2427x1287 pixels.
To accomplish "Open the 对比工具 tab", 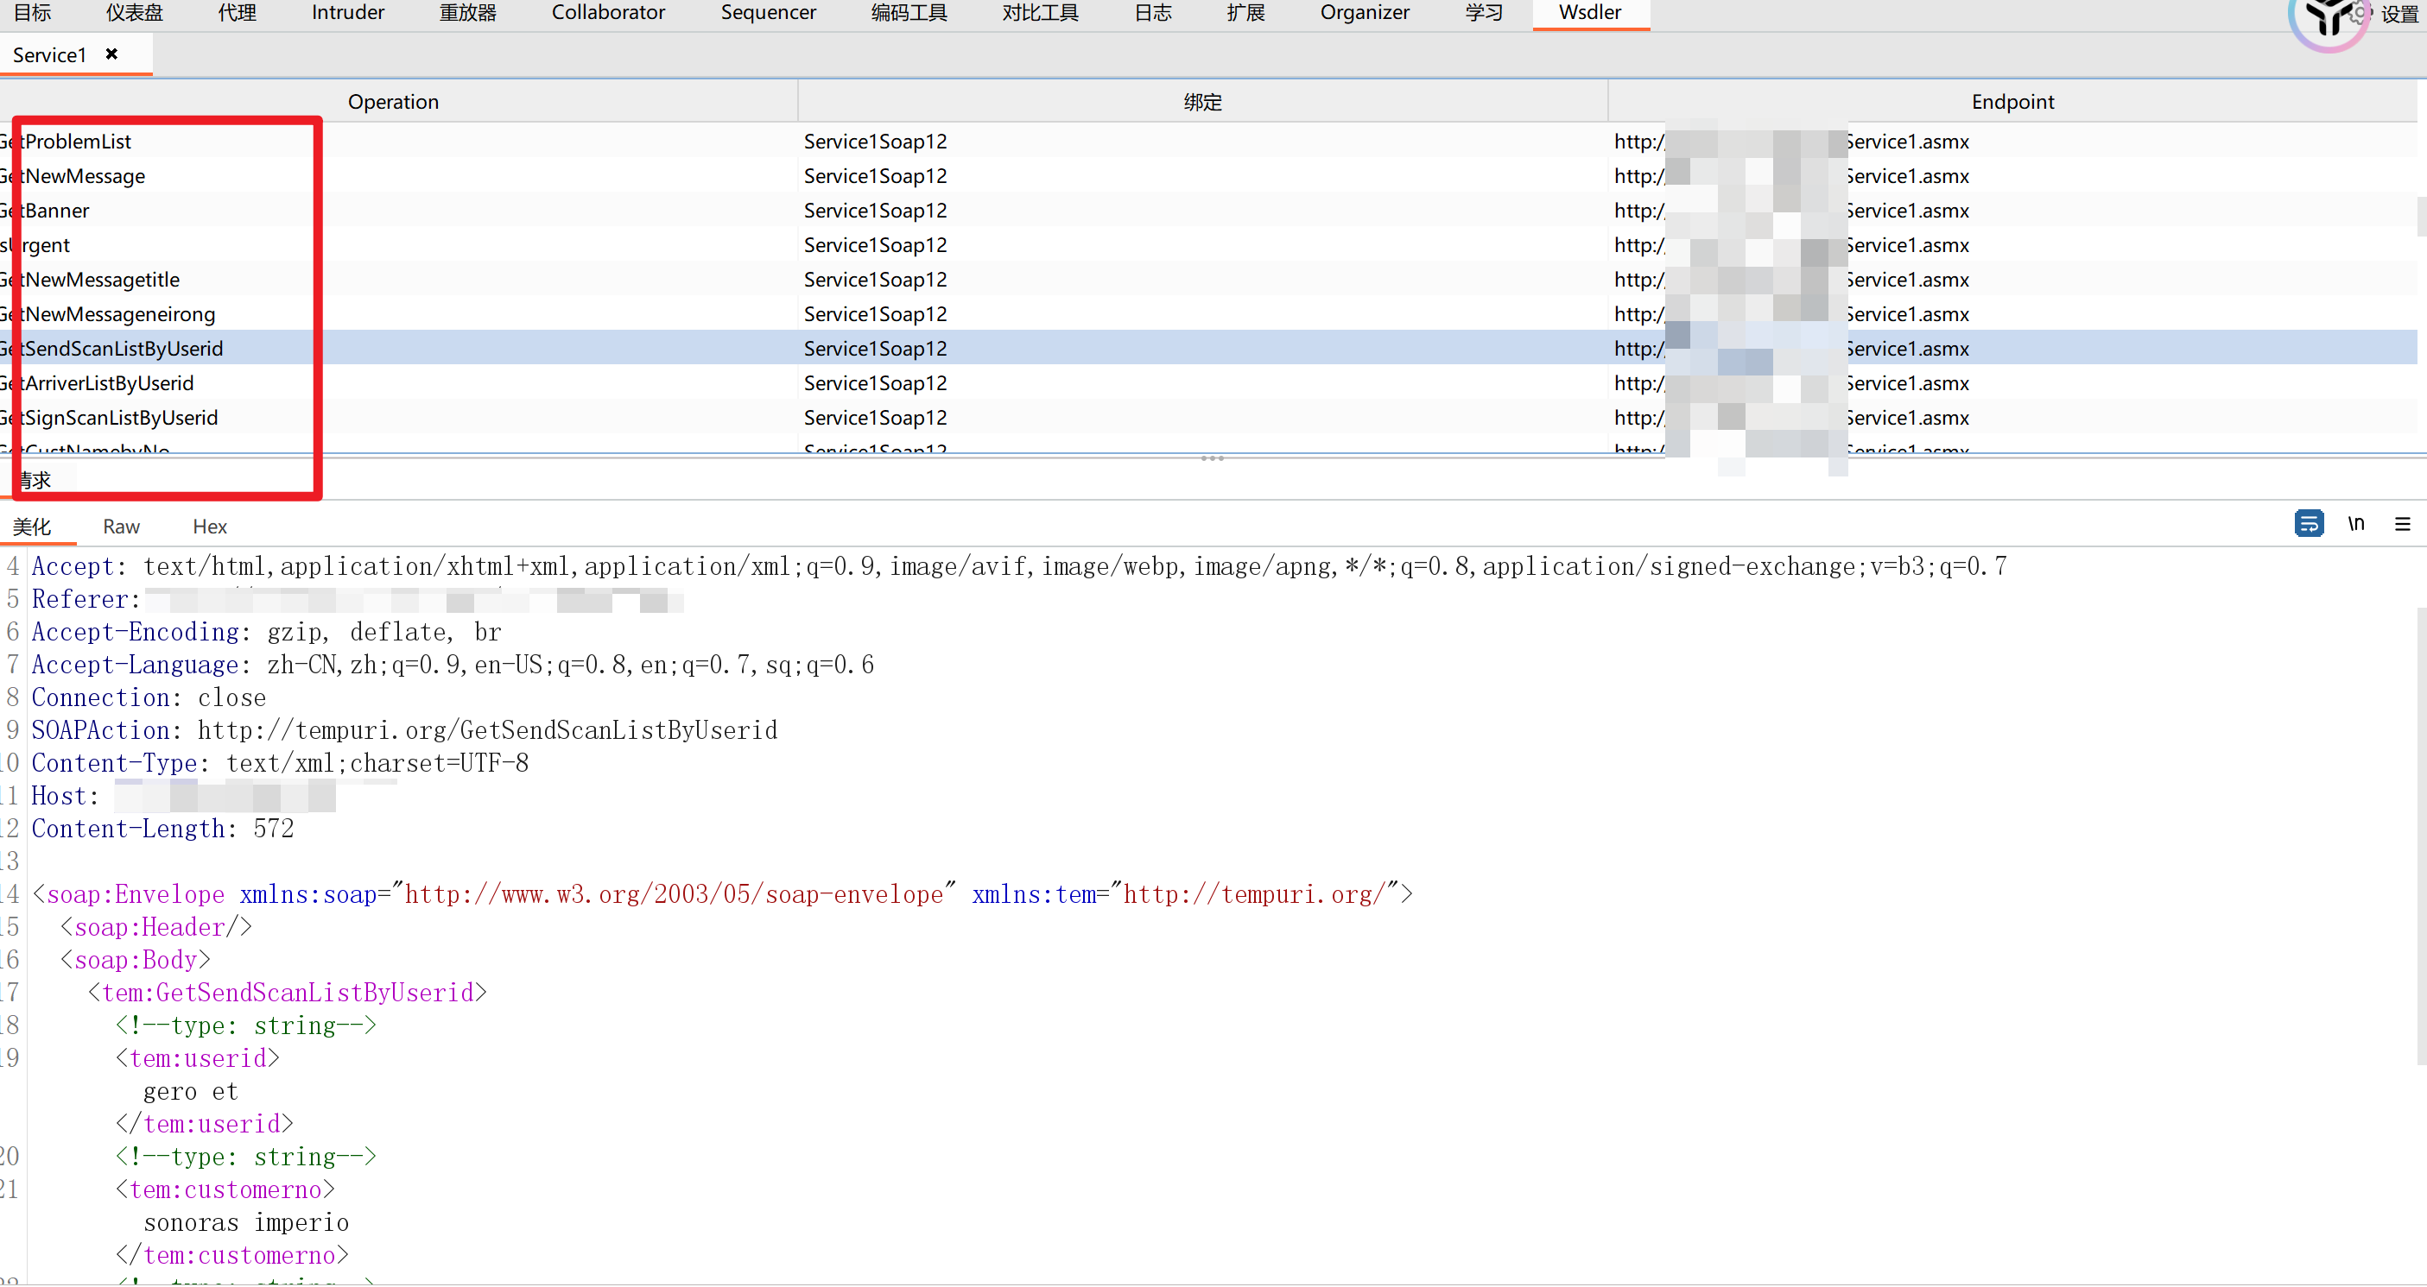I will pyautogui.click(x=1040, y=12).
